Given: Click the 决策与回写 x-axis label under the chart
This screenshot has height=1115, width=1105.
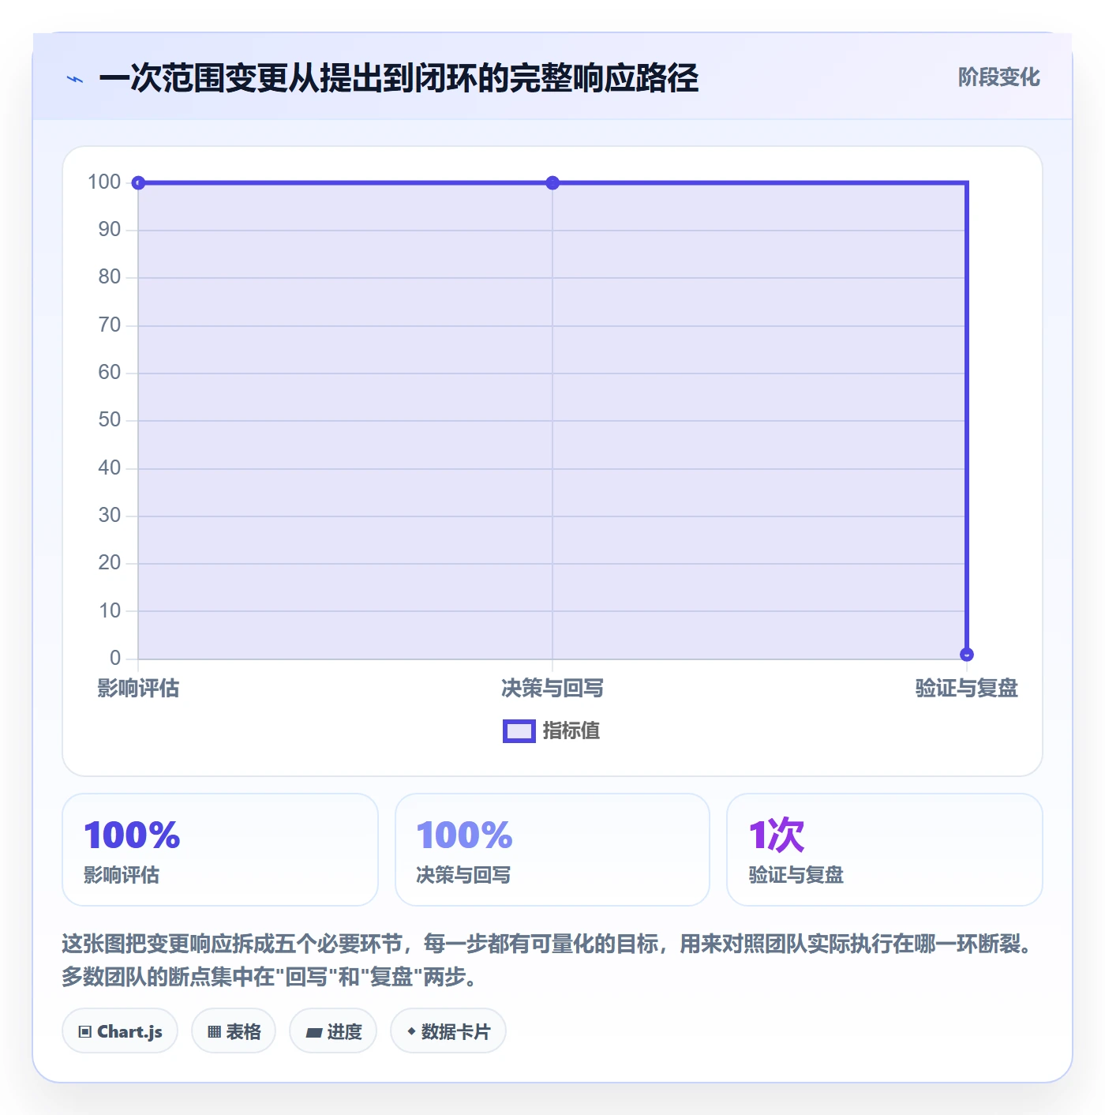Looking at the screenshot, I should [x=552, y=689].
